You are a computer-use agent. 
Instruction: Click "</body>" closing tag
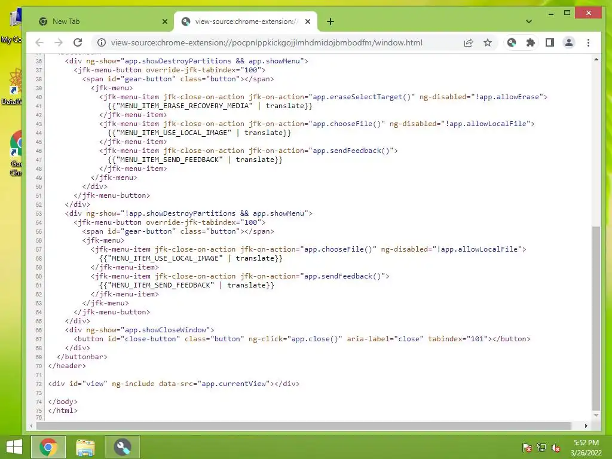(x=62, y=402)
